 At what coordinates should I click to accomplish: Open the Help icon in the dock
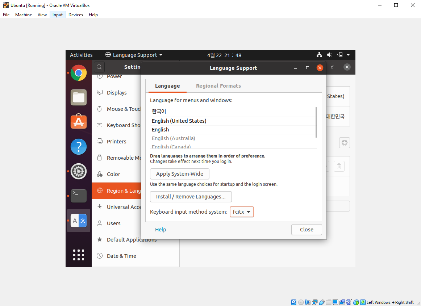(78, 147)
